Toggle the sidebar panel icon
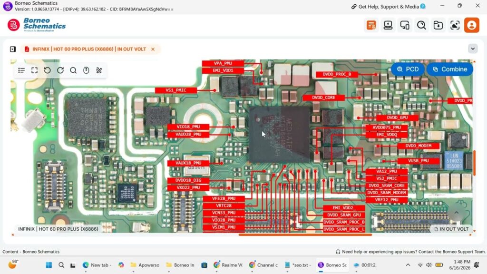 tap(13, 49)
